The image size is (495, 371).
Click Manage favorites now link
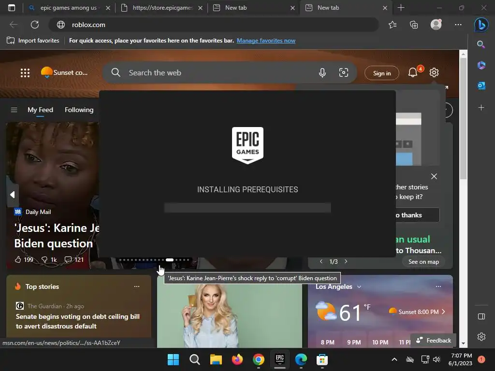[266, 41]
